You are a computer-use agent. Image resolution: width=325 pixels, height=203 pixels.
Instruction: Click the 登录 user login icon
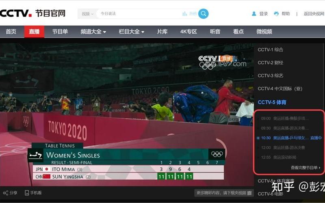(x=254, y=14)
